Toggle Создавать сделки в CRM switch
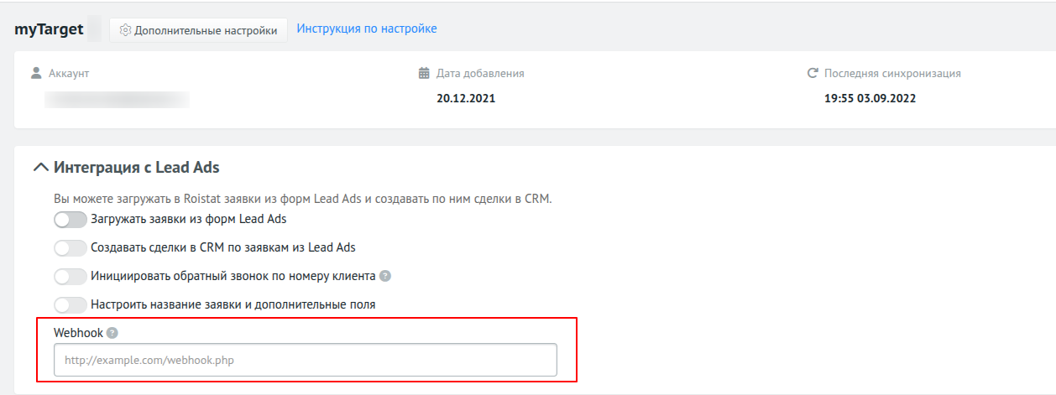The height and width of the screenshot is (395, 1056). 71,248
